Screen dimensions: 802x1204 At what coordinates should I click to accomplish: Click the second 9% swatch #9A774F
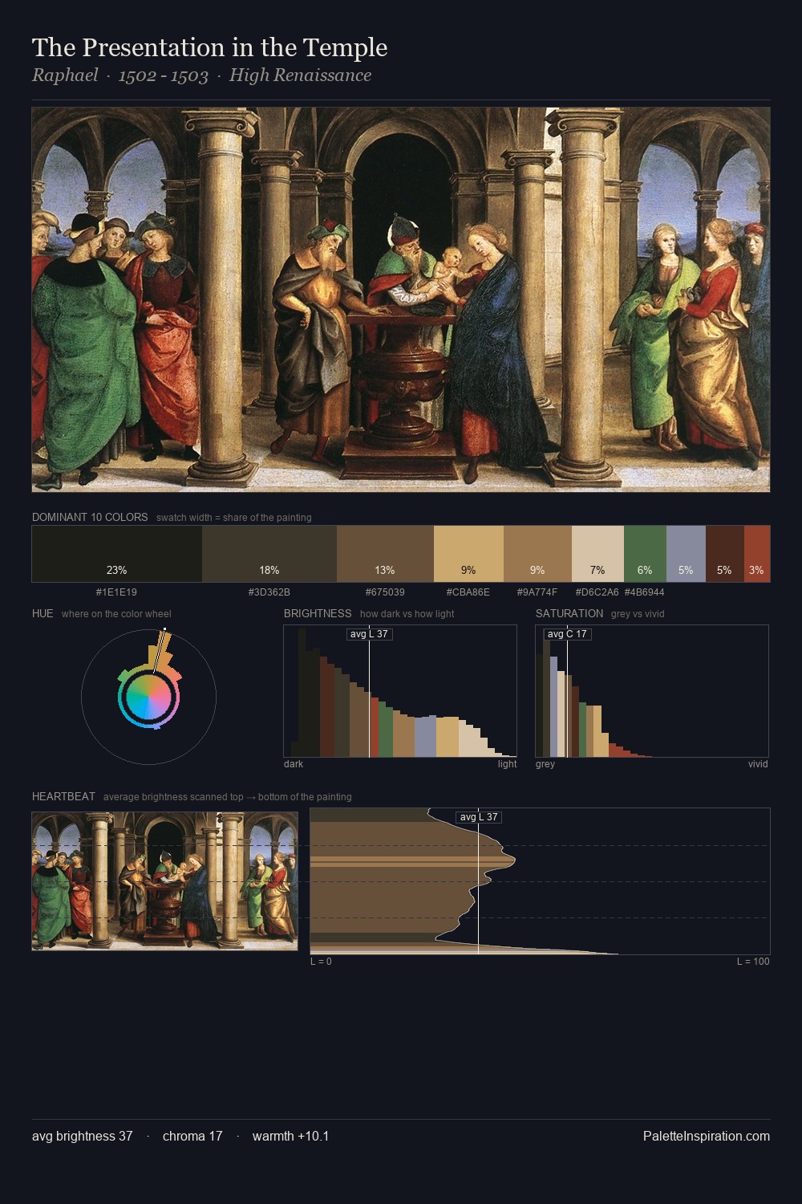pos(537,554)
